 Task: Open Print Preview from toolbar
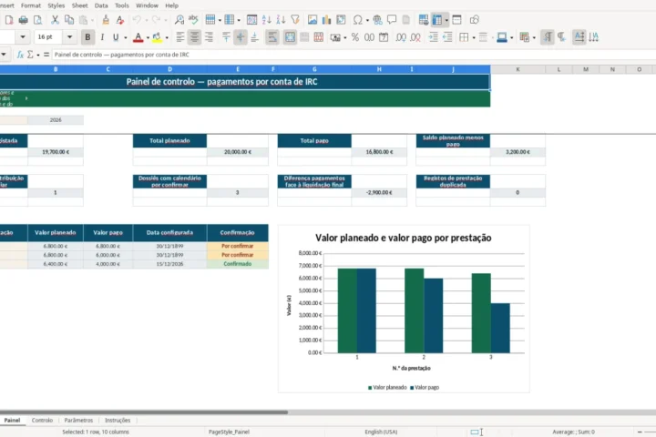coord(37,20)
